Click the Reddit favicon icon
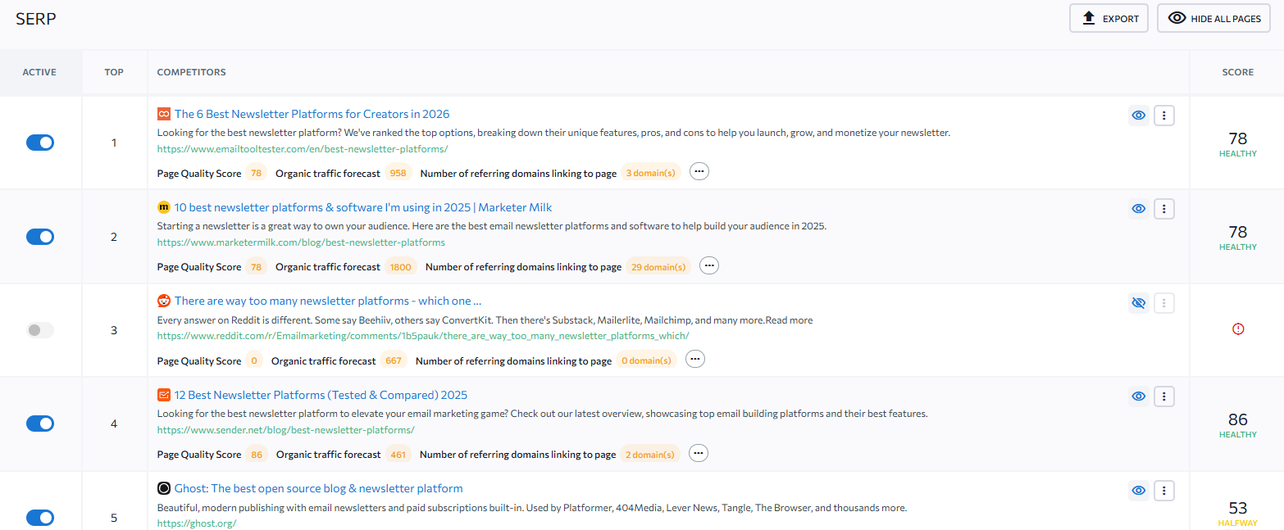Viewport: 1284px width, 530px height. (164, 301)
